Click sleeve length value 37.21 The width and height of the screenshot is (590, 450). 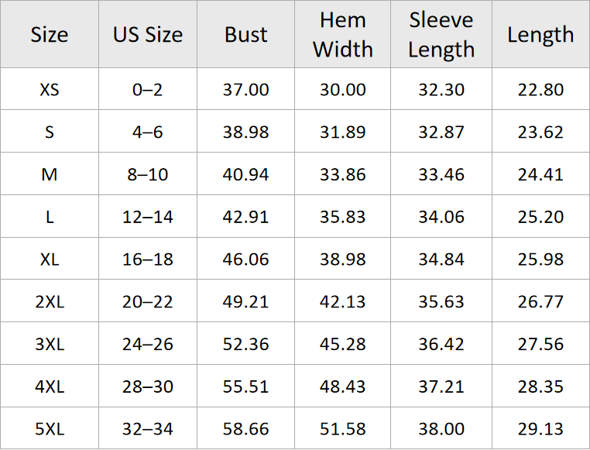(441, 386)
